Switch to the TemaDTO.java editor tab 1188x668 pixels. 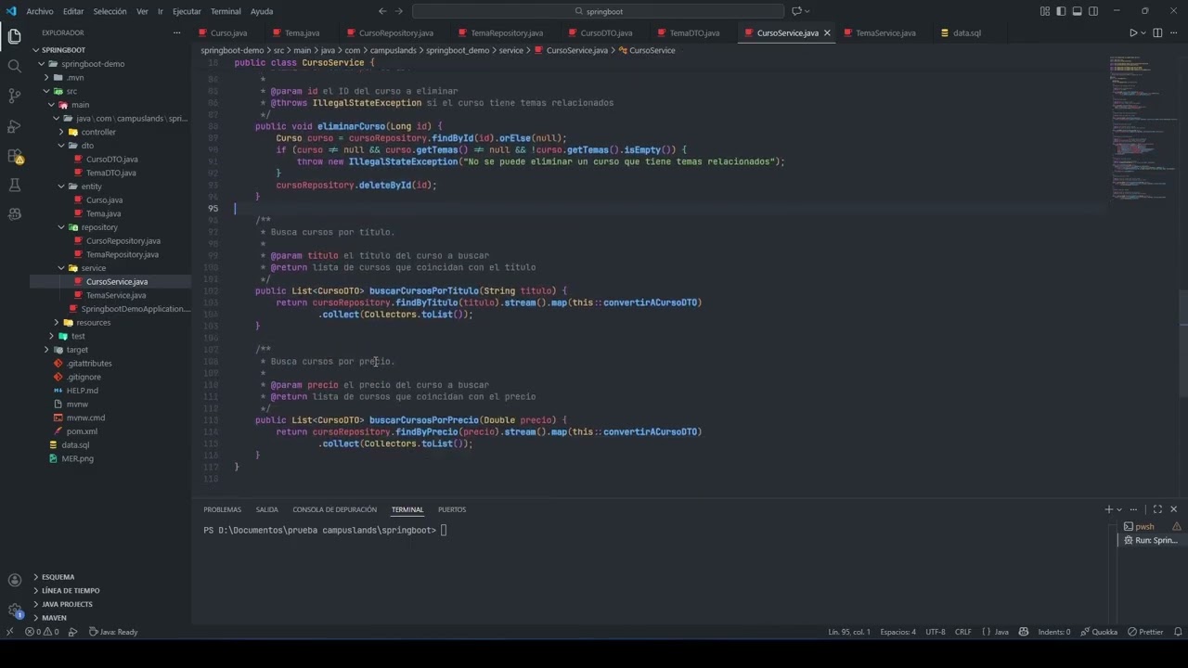tap(694, 32)
